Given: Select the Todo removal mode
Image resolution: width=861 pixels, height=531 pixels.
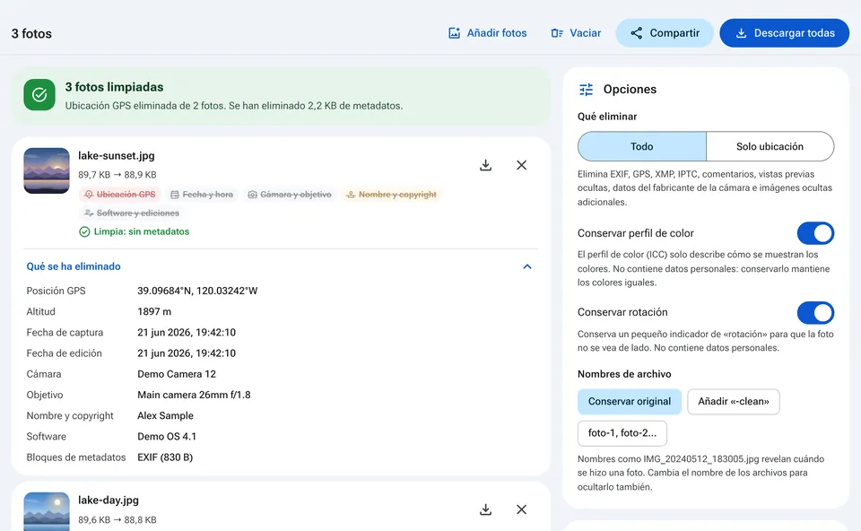Looking at the screenshot, I should tap(642, 146).
